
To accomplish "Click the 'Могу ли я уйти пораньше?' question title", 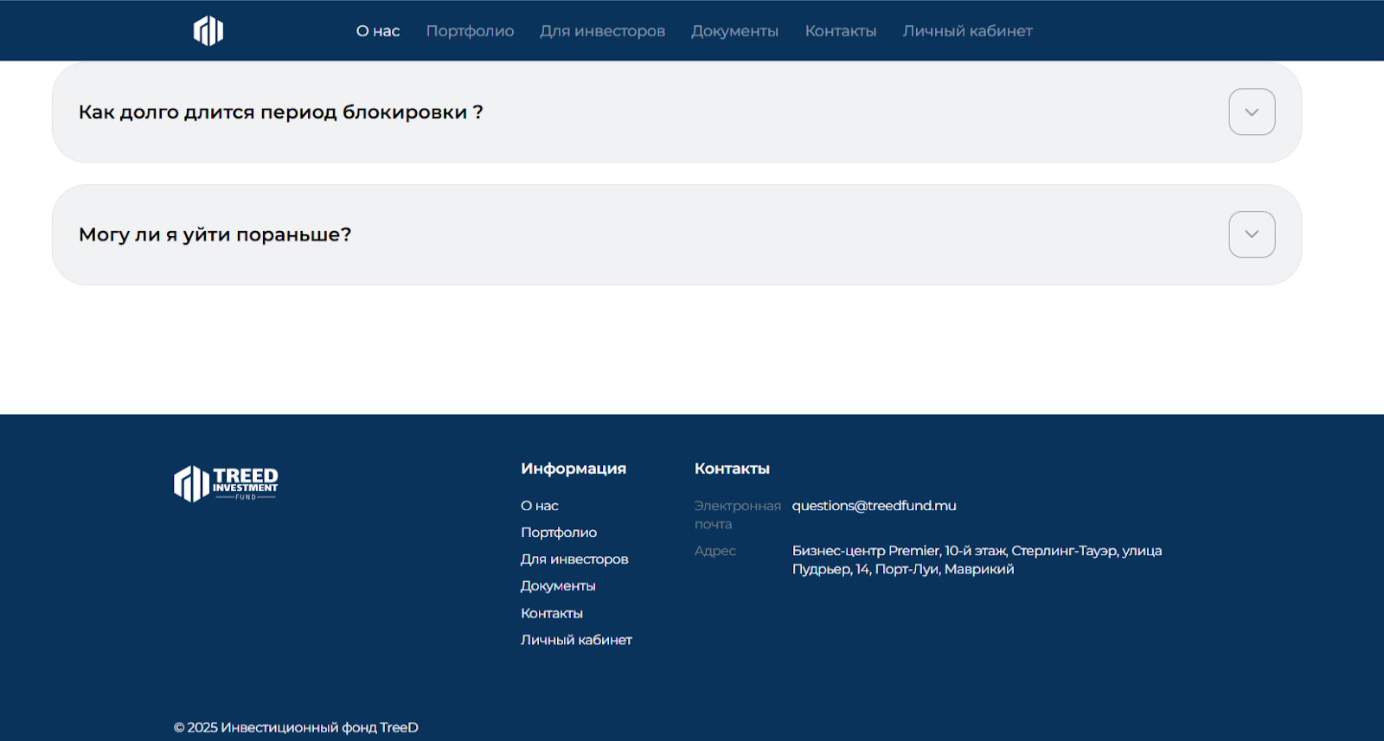I will [x=215, y=234].
